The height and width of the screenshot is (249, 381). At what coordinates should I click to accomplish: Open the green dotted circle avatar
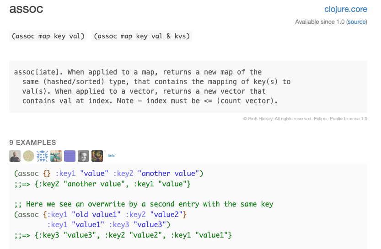(x=29, y=156)
